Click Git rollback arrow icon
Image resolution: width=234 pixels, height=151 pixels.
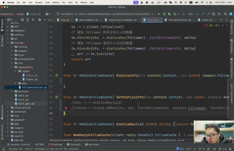pos(219,14)
